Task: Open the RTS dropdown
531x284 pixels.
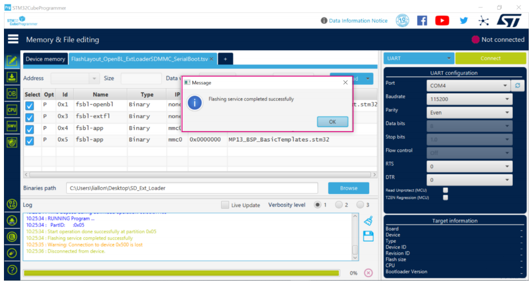Action: point(469,167)
